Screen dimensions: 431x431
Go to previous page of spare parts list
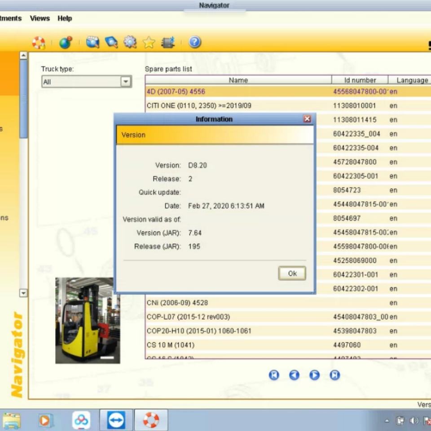294,375
